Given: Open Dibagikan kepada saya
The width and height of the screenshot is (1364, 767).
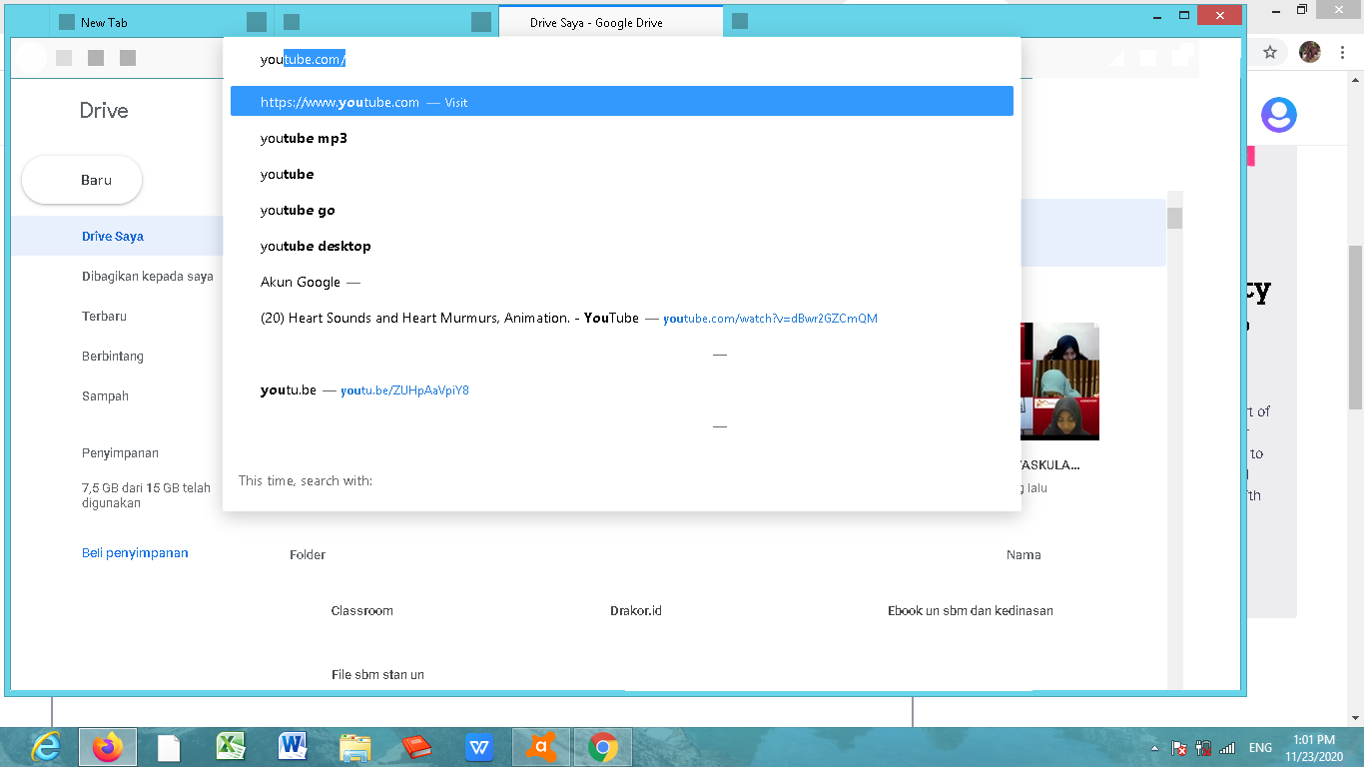Looking at the screenshot, I should pos(148,276).
